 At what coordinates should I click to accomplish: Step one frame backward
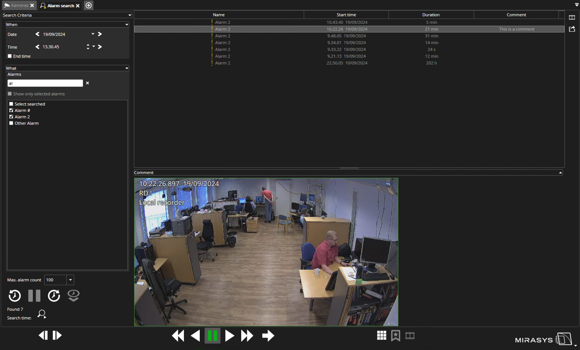[x=43, y=335]
